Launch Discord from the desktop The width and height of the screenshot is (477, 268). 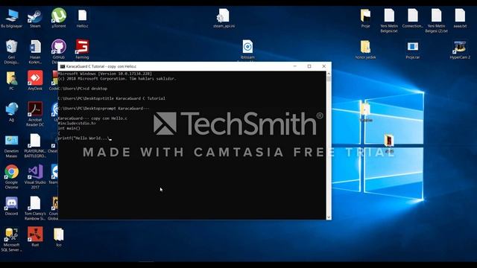12,206
